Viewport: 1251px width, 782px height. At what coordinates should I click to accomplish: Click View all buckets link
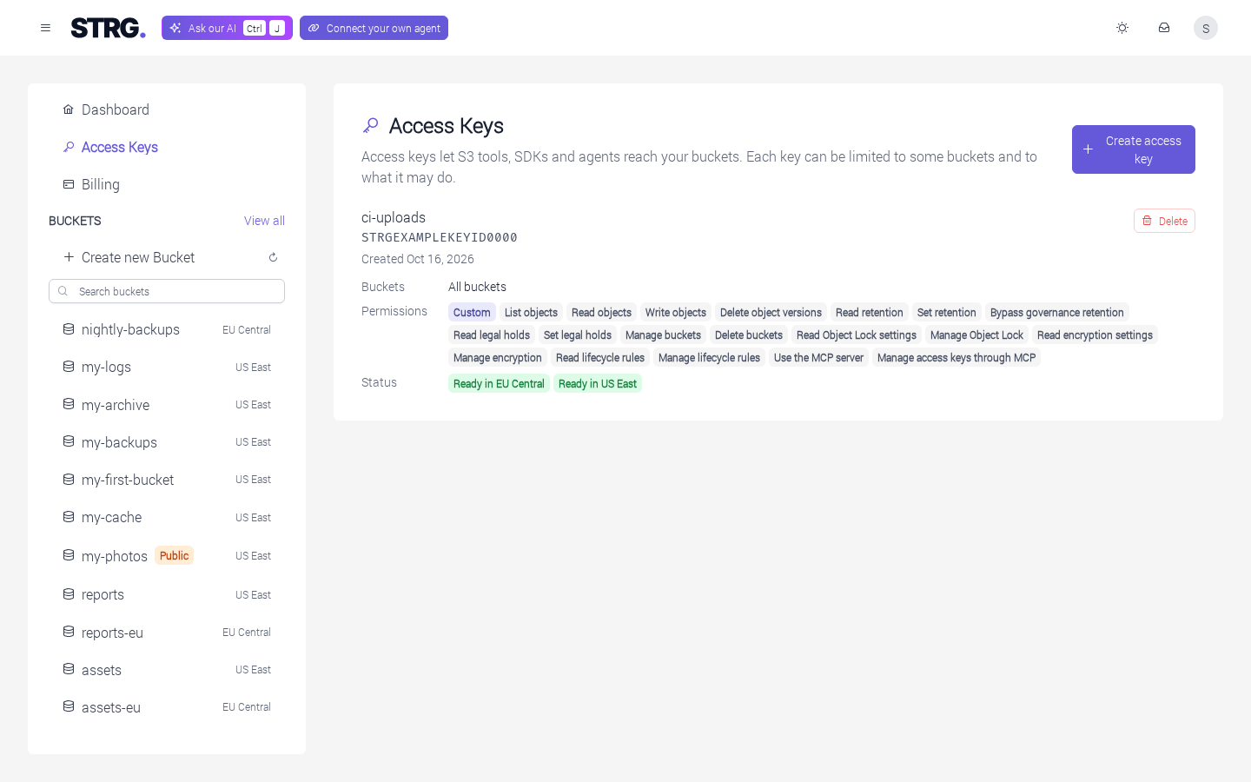tap(264, 221)
